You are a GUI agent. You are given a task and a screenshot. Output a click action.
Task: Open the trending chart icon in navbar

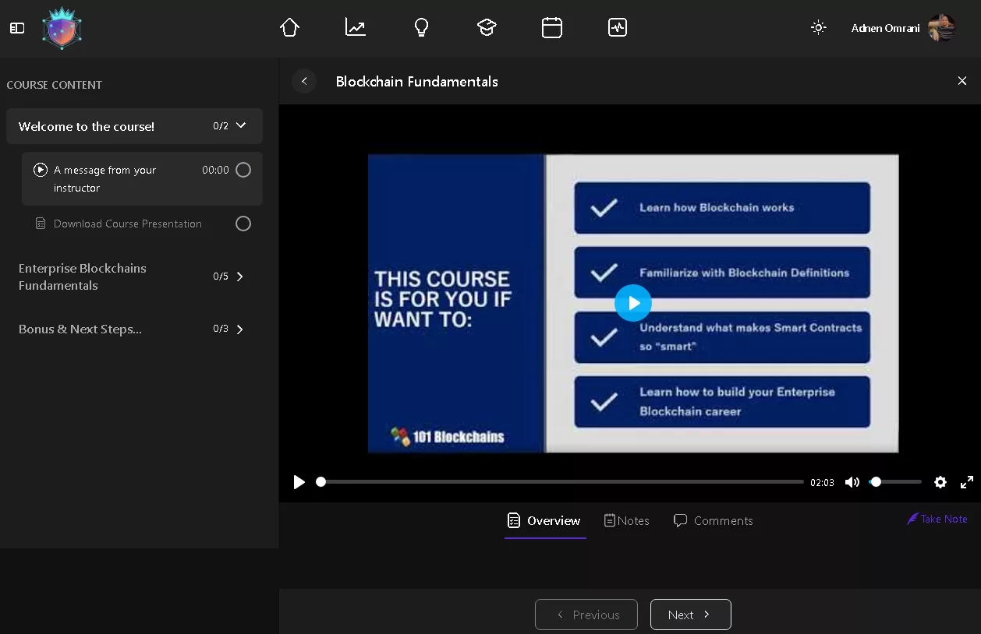pos(356,28)
